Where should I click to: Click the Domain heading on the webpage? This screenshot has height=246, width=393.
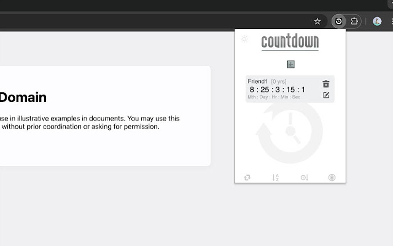point(22,98)
